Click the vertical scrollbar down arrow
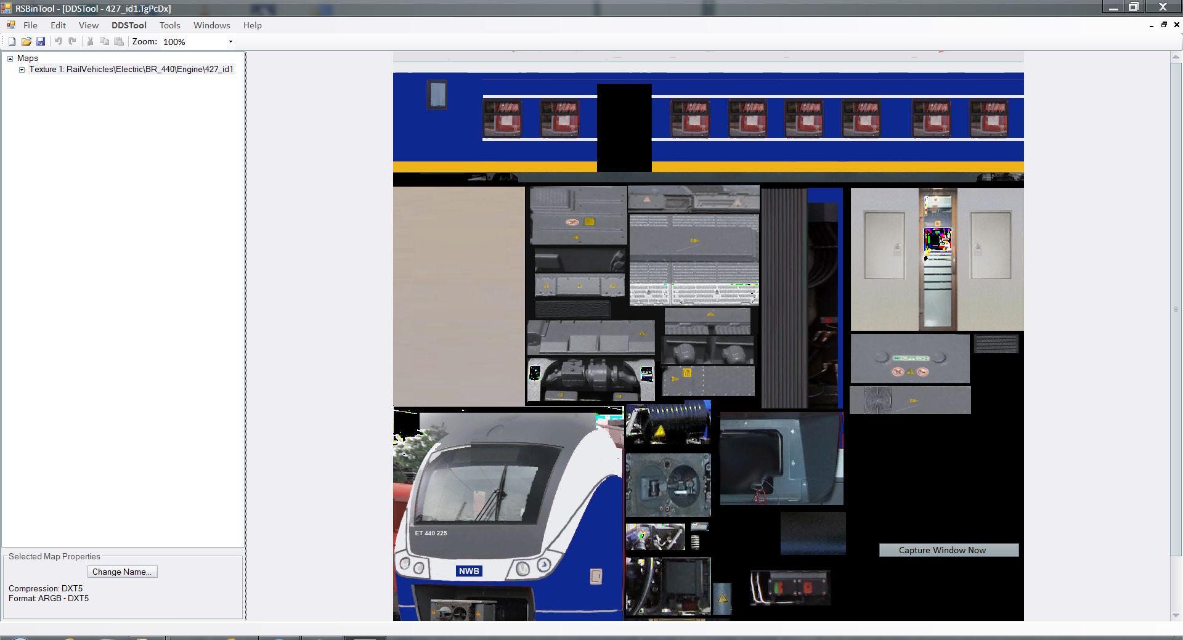This screenshot has height=640, width=1183. click(1176, 615)
